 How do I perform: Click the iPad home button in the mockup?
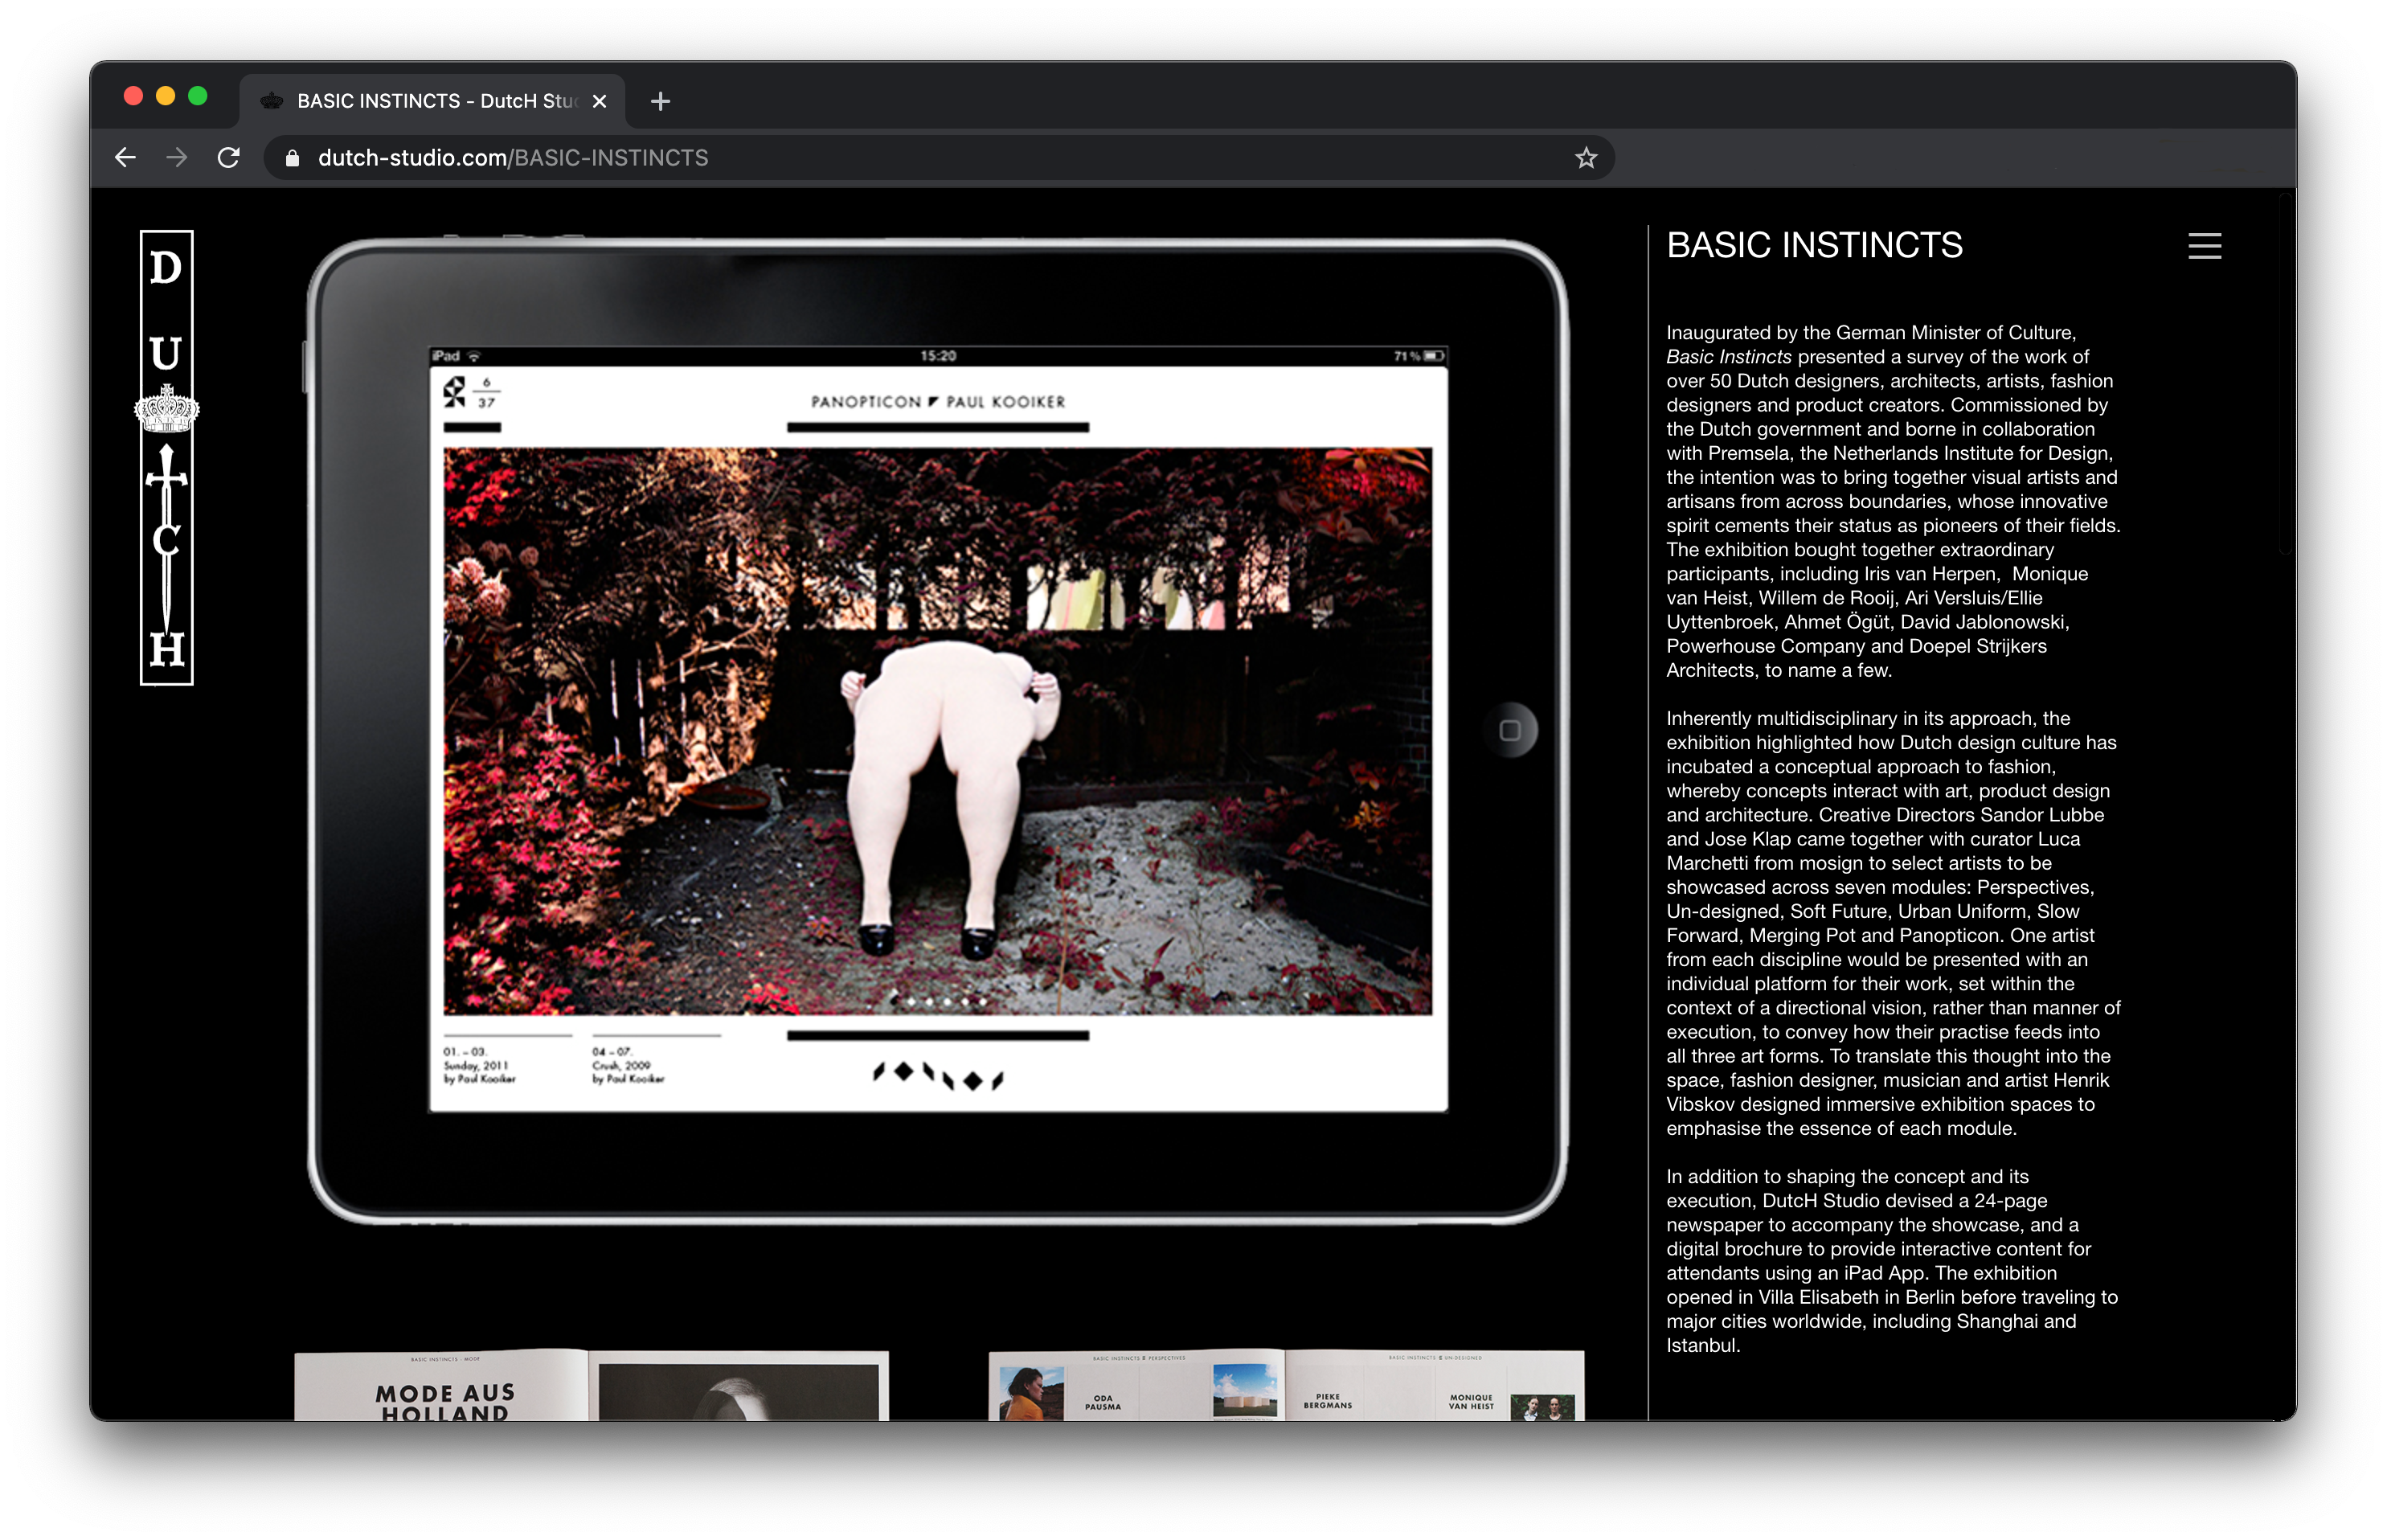point(1509,730)
